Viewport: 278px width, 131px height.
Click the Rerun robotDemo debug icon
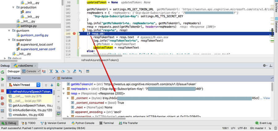coord(2,72)
